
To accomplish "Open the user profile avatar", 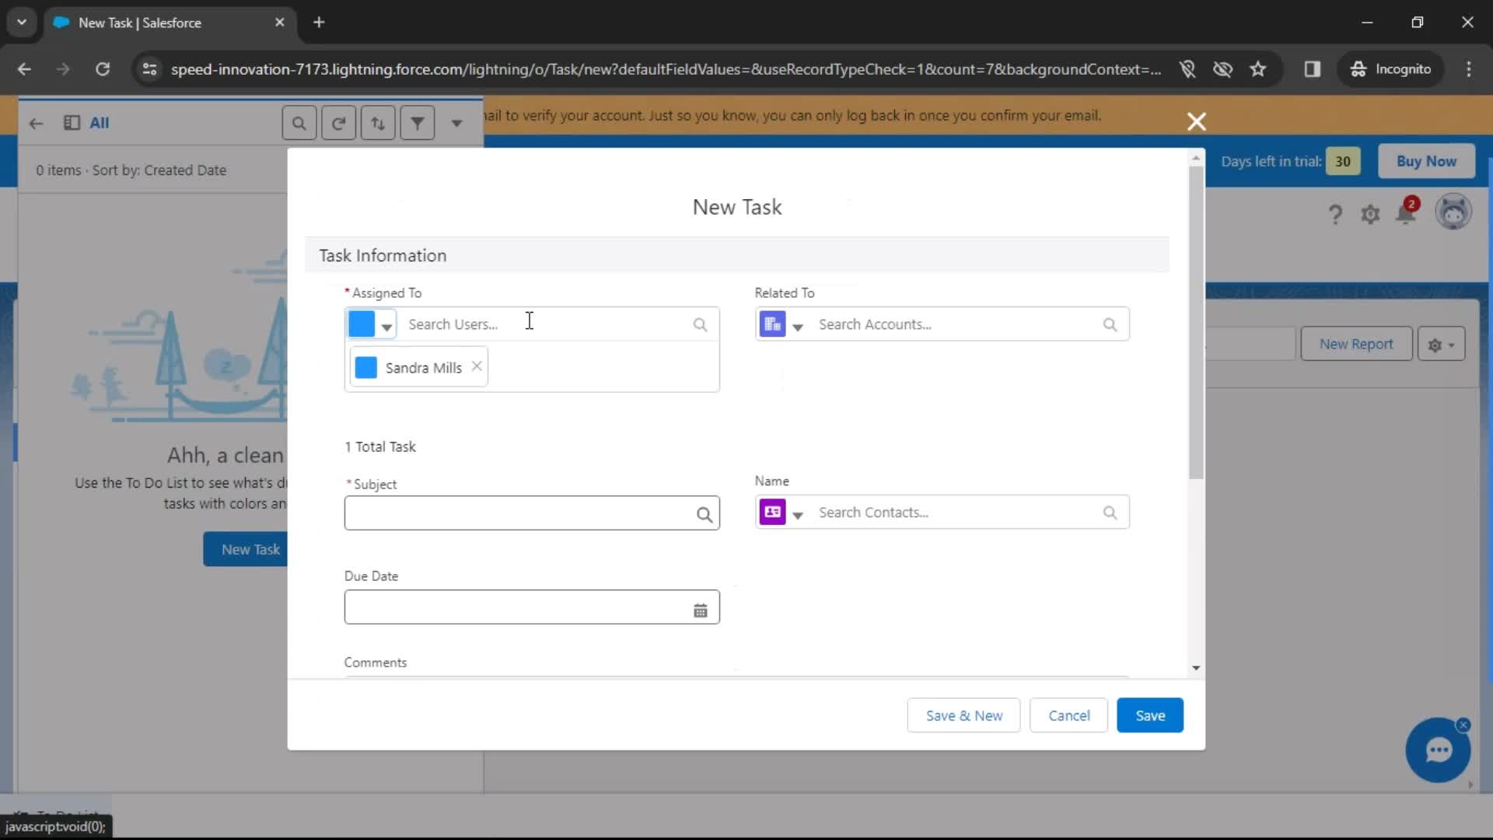I will (x=1453, y=212).
